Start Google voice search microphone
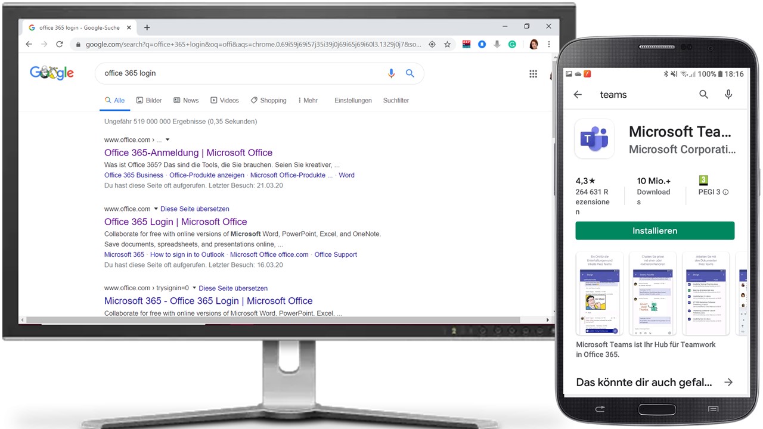This screenshot has width=763, height=429. [x=391, y=73]
